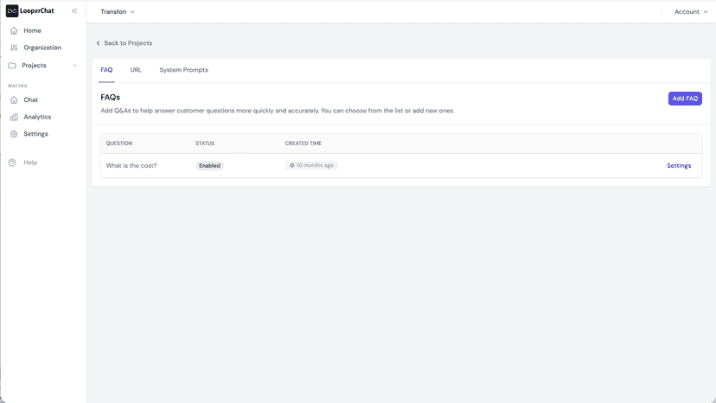Go to Home in sidebar
This screenshot has width=716, height=403.
point(32,30)
